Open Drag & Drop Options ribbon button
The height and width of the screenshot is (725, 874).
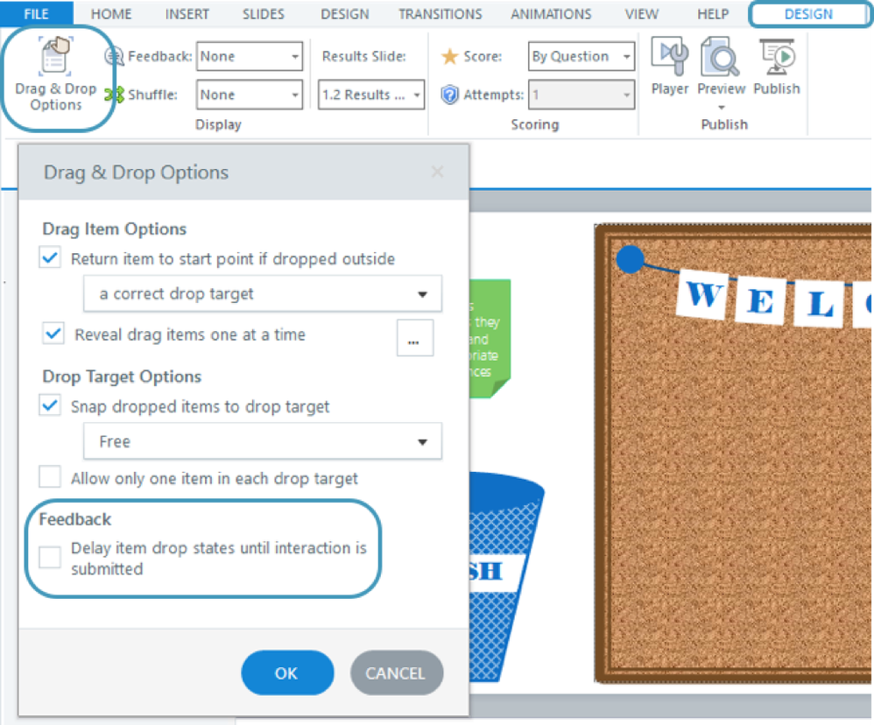click(x=55, y=74)
